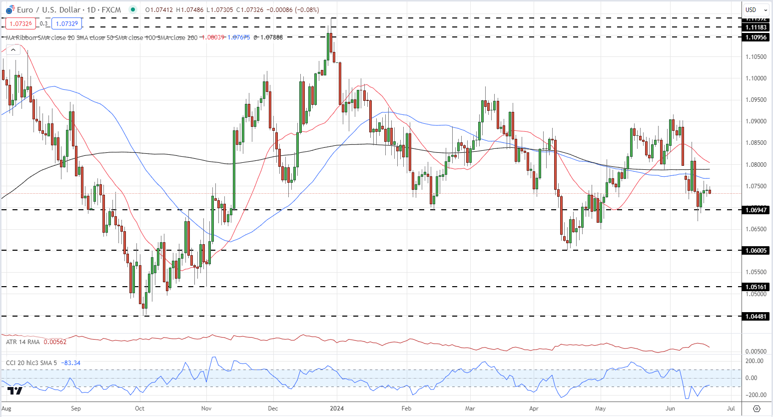
Task: Click the blue buy price button 1.07329
Action: [x=66, y=23]
